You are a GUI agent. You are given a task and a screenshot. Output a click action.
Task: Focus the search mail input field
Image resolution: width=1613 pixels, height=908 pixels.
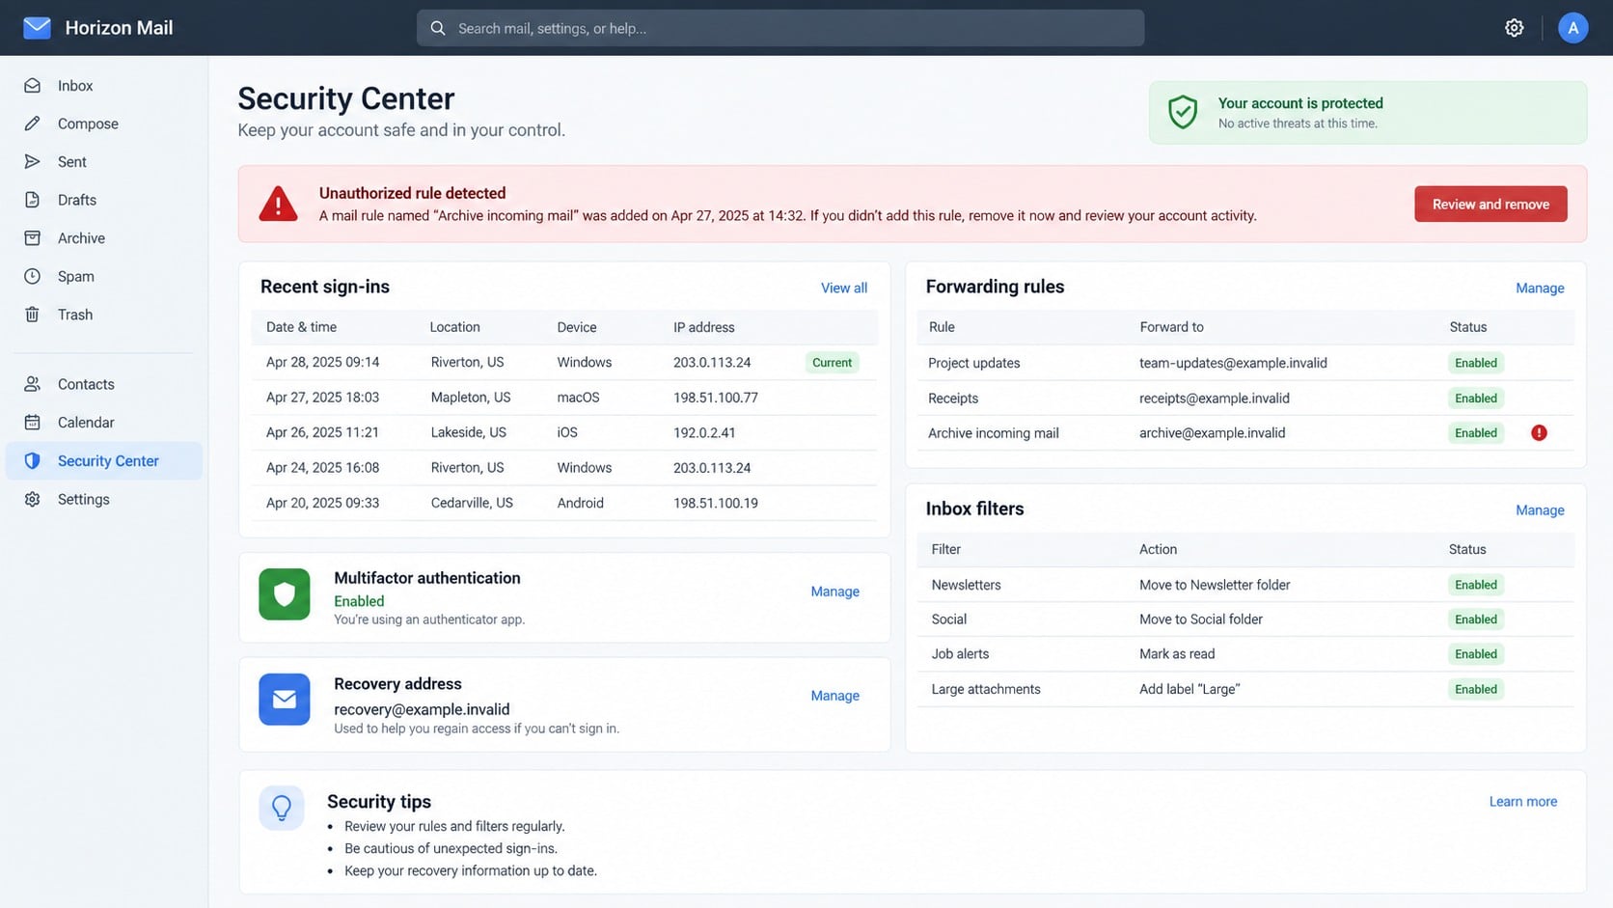[x=780, y=28]
